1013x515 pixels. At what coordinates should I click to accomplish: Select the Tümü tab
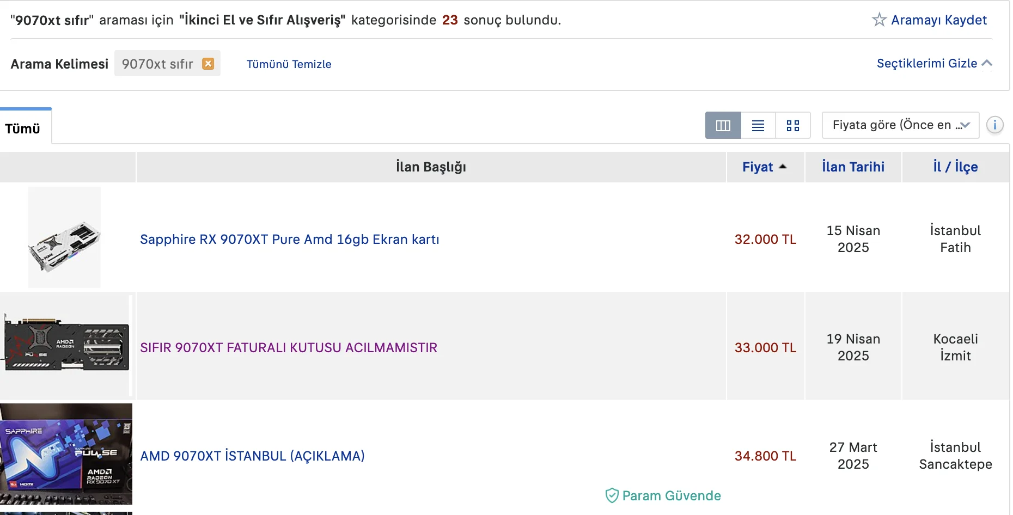coord(23,128)
